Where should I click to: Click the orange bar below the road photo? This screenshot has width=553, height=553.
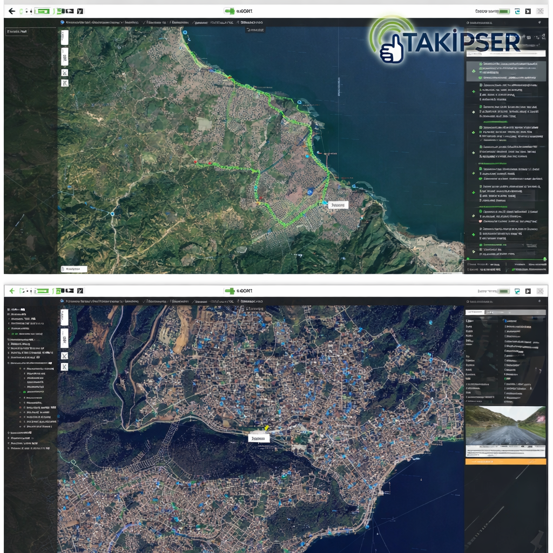(505, 462)
